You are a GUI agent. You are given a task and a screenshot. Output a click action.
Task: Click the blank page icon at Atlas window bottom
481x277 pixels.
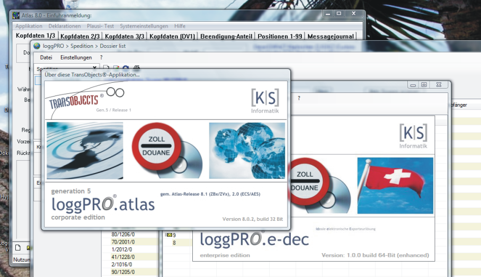tap(18, 247)
